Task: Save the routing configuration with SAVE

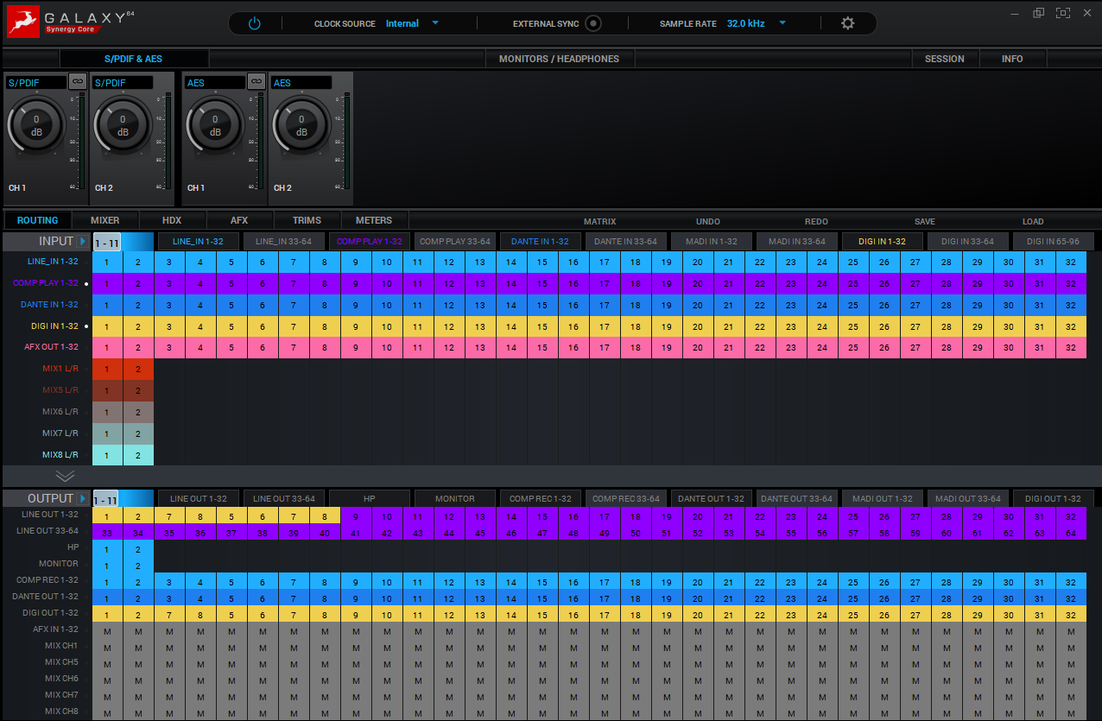Action: click(924, 221)
